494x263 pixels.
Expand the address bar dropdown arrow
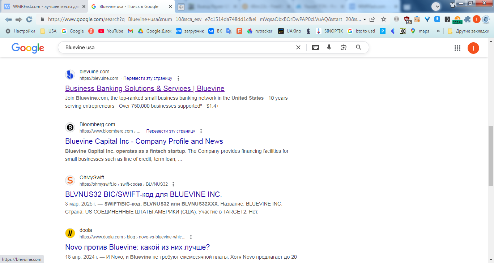365,20
